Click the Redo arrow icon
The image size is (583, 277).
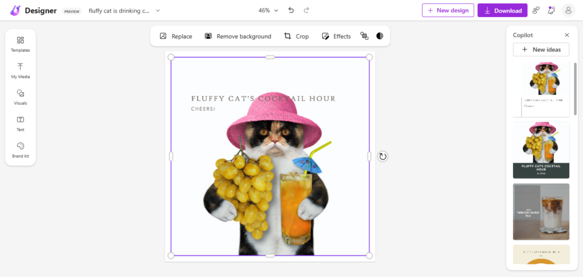[307, 10]
